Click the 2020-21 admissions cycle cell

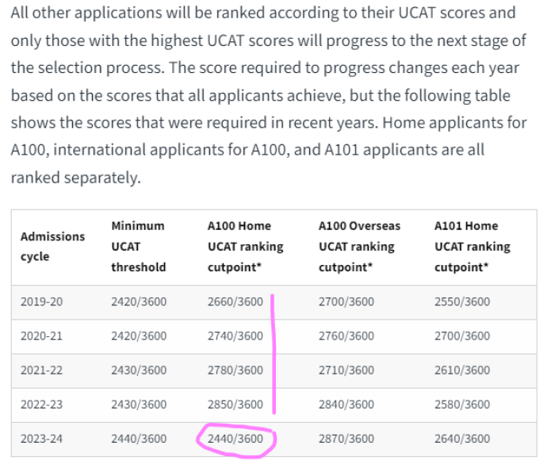click(42, 336)
